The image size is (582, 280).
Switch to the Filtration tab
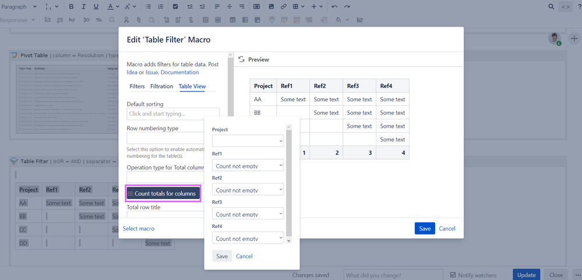[x=161, y=86]
